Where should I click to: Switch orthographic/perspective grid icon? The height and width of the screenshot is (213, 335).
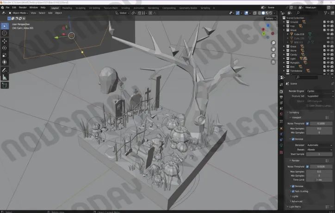pyautogui.click(x=273, y=62)
